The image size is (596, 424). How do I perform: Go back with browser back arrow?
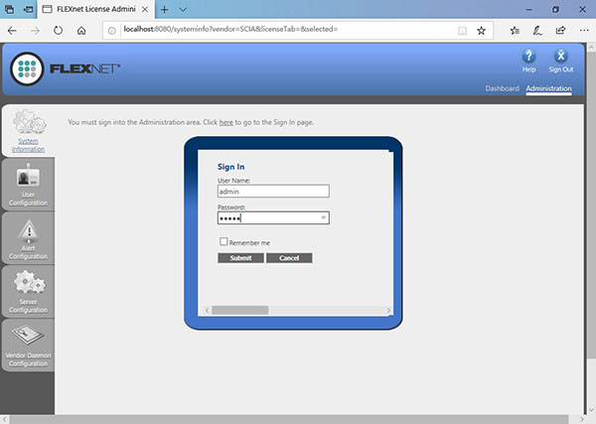pyautogui.click(x=12, y=31)
